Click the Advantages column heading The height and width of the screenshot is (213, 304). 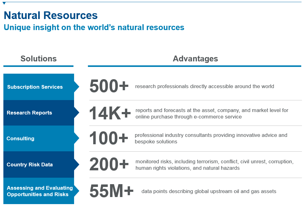(x=195, y=59)
